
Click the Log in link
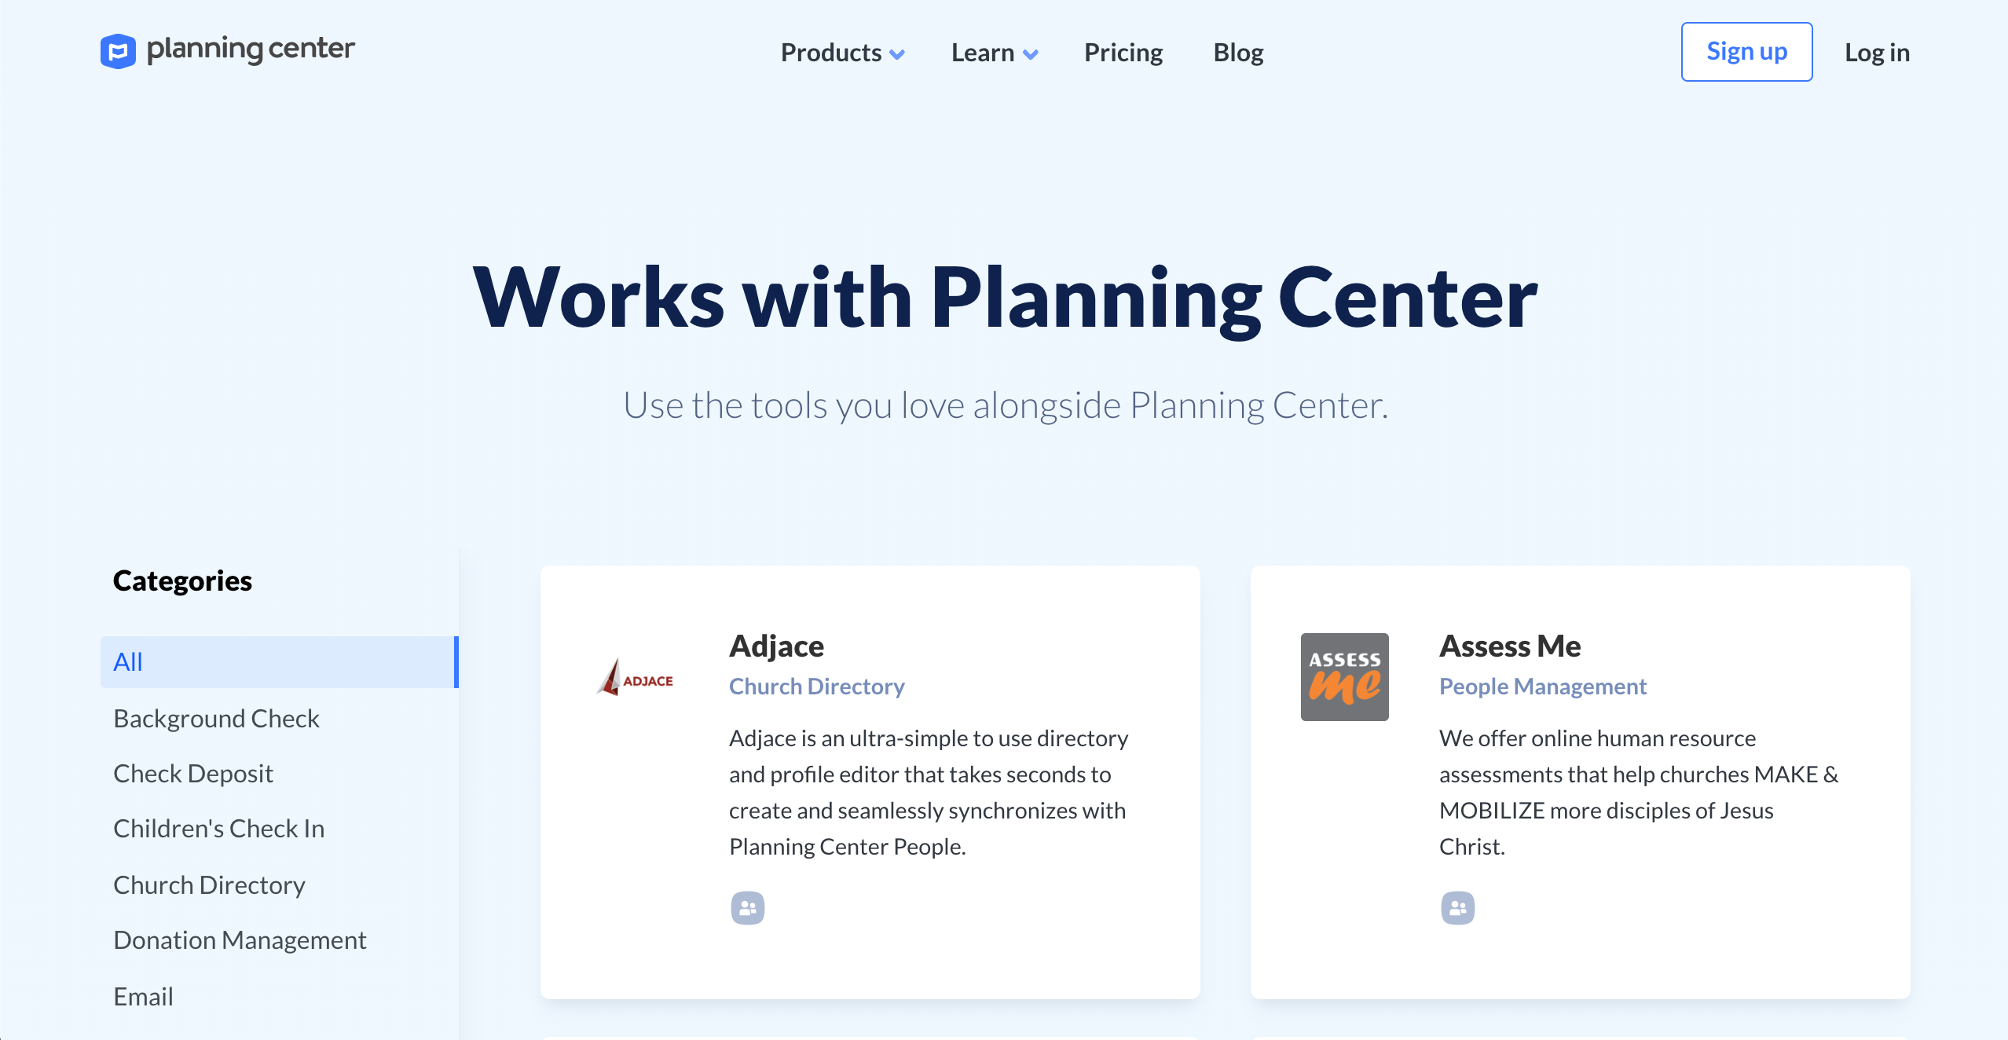[1877, 53]
